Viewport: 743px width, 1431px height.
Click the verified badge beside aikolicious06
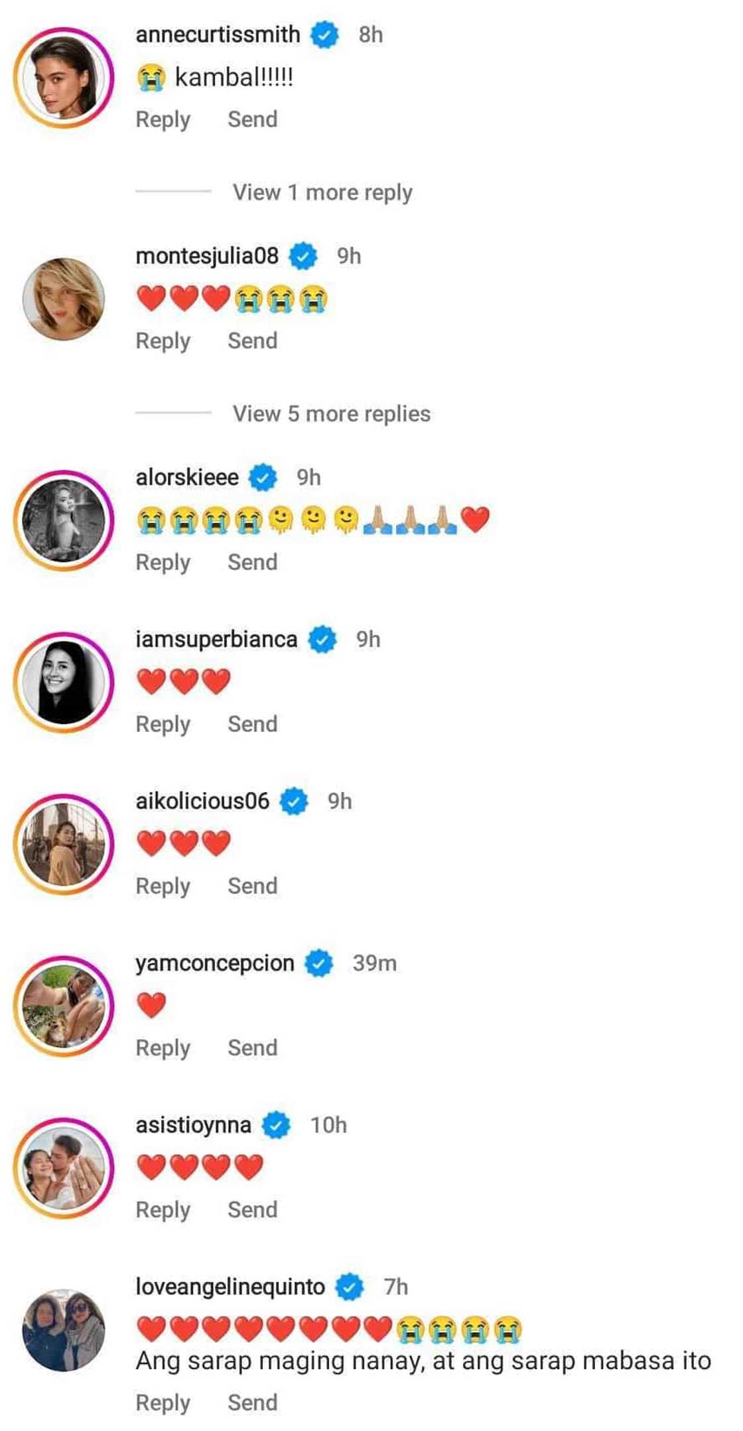pos(294,801)
